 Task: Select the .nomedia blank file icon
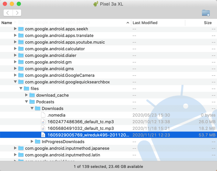[43, 115]
